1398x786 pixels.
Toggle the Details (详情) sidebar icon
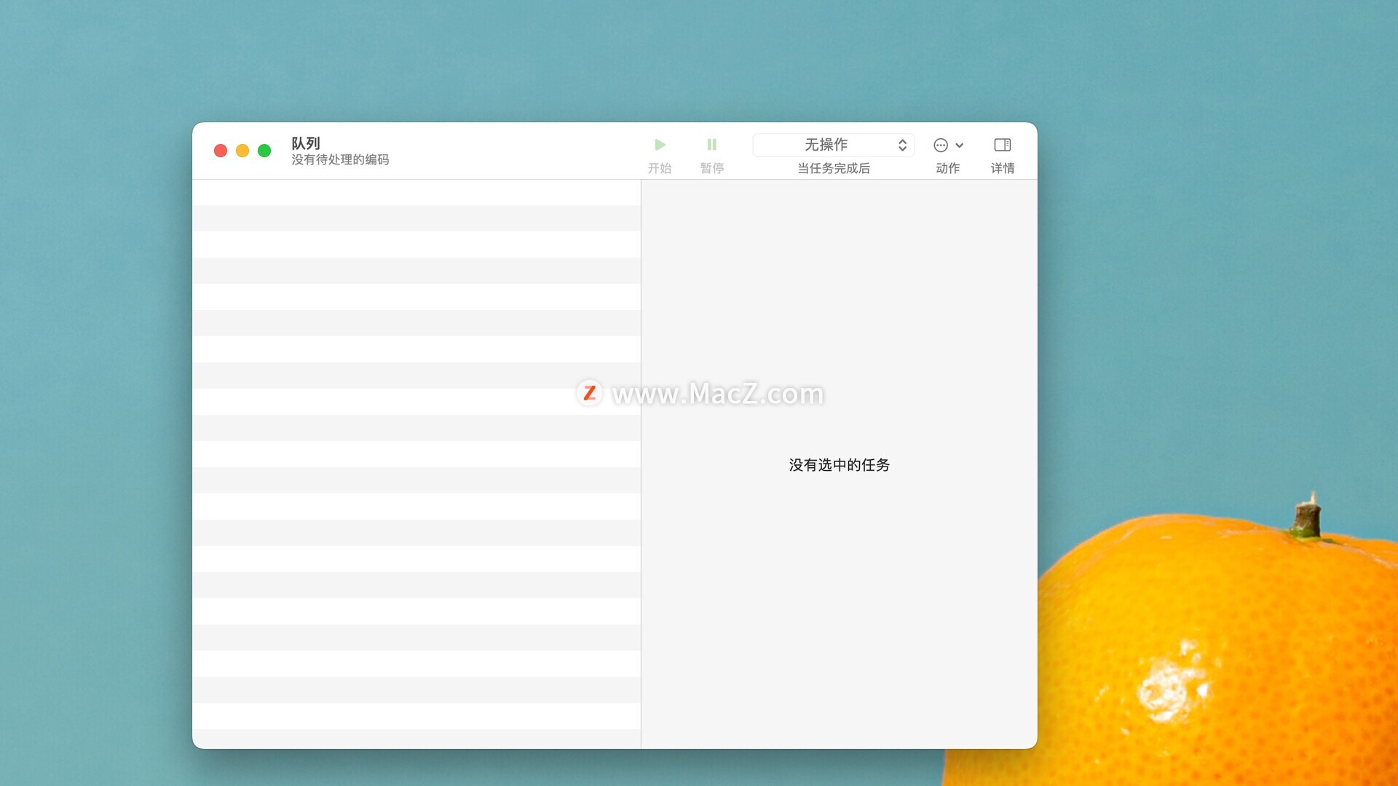(1002, 145)
